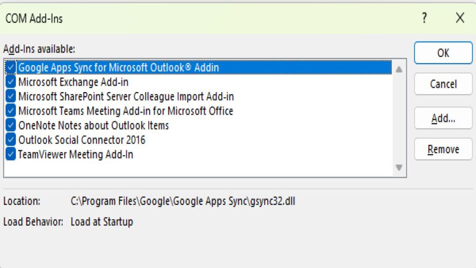Uncheck Google Apps Sync for Outlook add-in checkbox
This screenshot has width=476, height=268.
click(11, 67)
